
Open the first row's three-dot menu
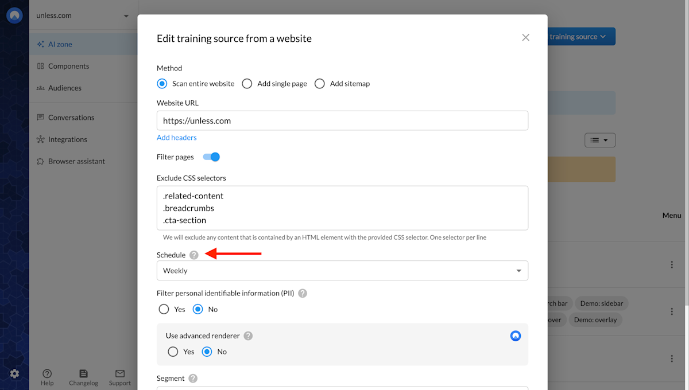tap(672, 264)
